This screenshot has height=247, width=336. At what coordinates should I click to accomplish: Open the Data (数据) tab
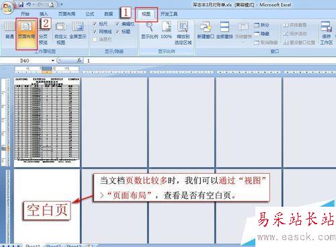pyautogui.click(x=109, y=14)
